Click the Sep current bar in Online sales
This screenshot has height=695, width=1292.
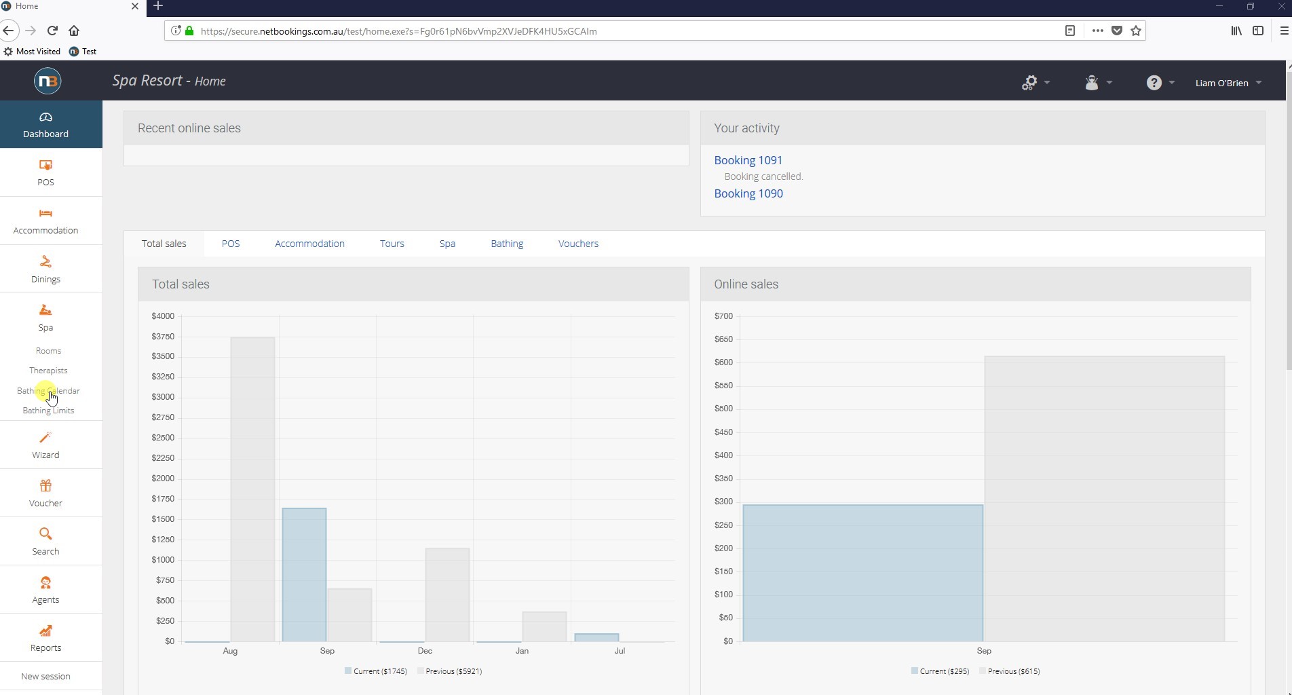(x=862, y=573)
